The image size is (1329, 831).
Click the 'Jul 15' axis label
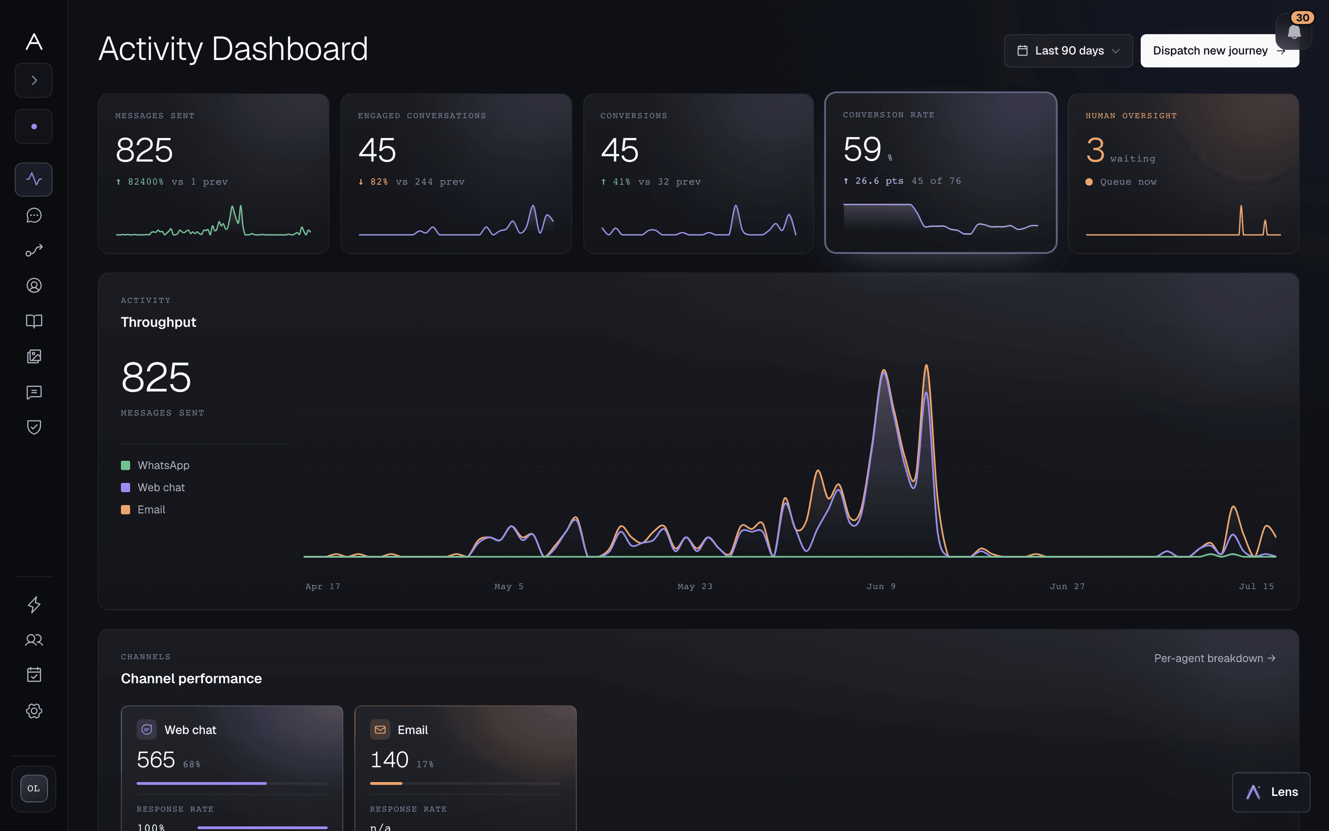pos(1256,586)
